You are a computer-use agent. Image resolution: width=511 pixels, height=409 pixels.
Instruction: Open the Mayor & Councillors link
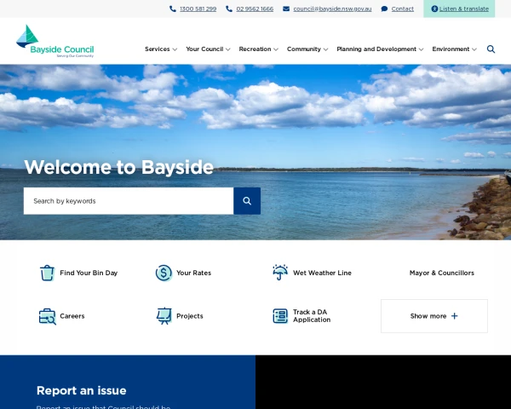(x=441, y=273)
